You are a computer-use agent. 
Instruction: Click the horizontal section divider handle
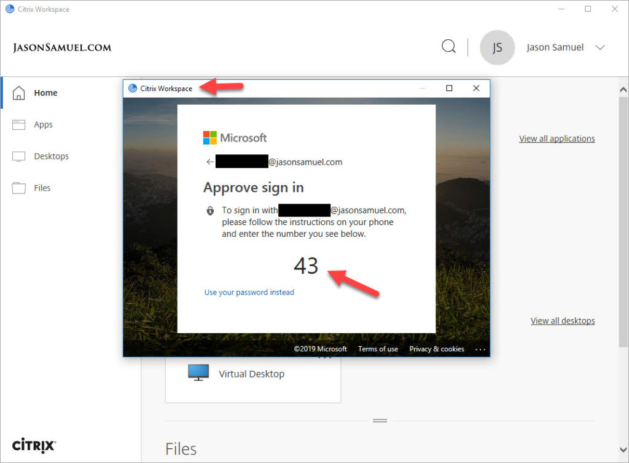pyautogui.click(x=380, y=421)
